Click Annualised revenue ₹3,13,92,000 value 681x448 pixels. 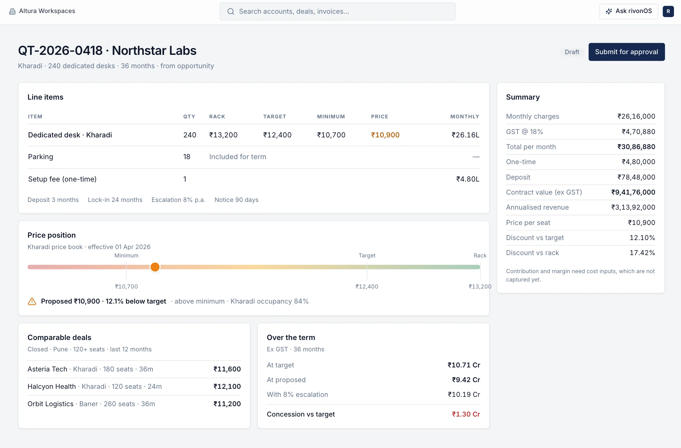click(633, 207)
